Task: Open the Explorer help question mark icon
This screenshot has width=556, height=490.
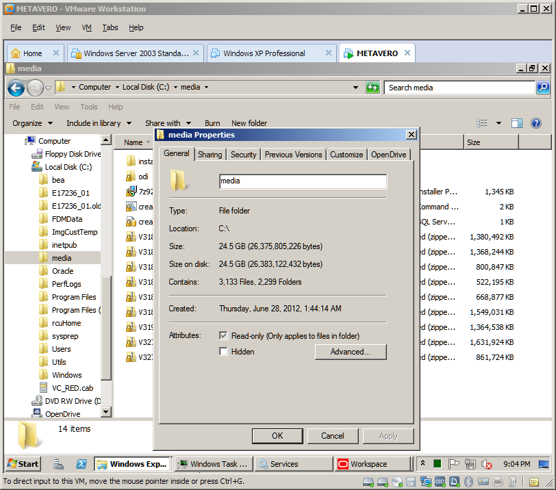Action: click(535, 123)
